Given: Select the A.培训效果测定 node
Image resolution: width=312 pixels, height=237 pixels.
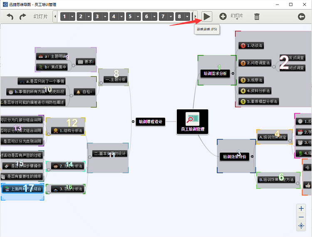Looking at the screenshot, I should pos(273,137).
